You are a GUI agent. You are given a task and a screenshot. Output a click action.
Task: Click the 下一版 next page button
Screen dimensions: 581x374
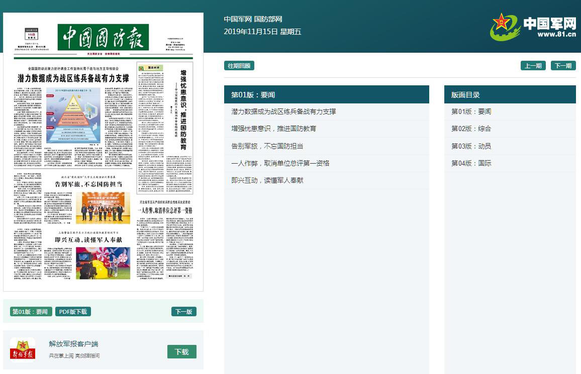pyautogui.click(x=183, y=312)
